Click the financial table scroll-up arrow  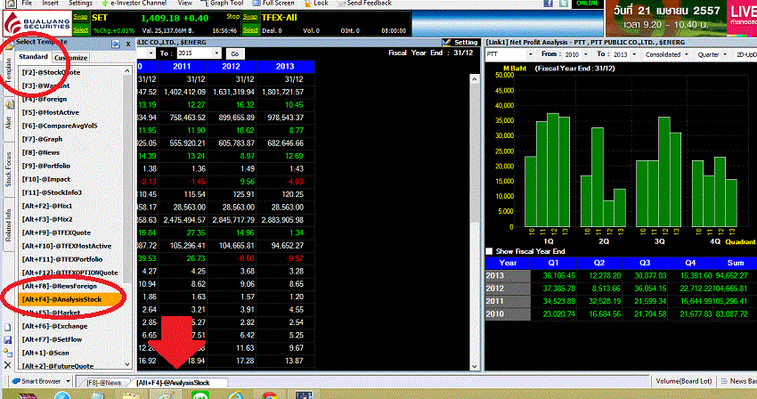click(x=474, y=79)
